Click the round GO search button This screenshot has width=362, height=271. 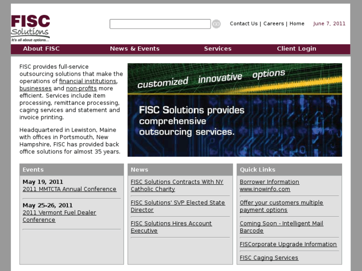(x=216, y=24)
